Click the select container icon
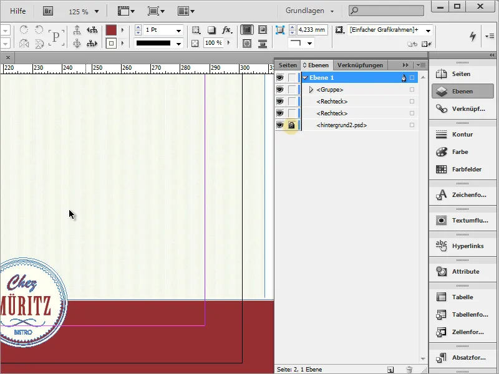The width and height of the screenshot is (499, 374). (77, 30)
